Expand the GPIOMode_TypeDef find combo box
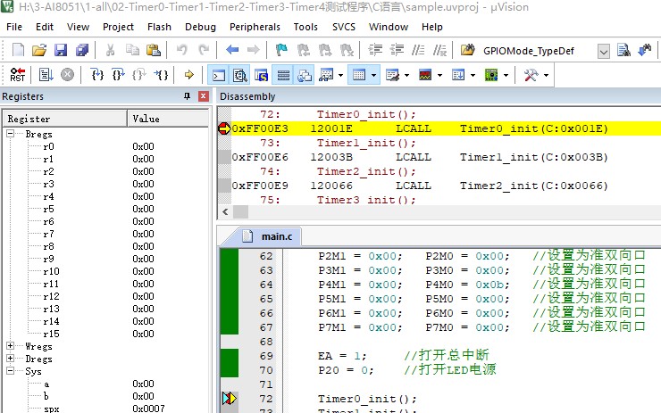Screen dimensions: 661x413 pyautogui.click(x=604, y=52)
